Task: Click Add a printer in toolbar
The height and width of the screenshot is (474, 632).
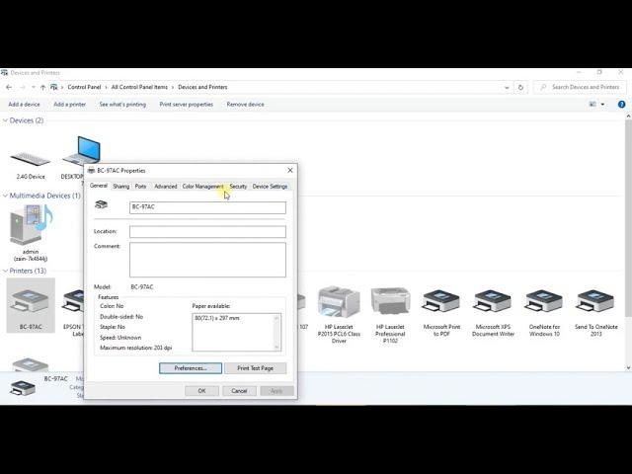Action: tap(70, 105)
